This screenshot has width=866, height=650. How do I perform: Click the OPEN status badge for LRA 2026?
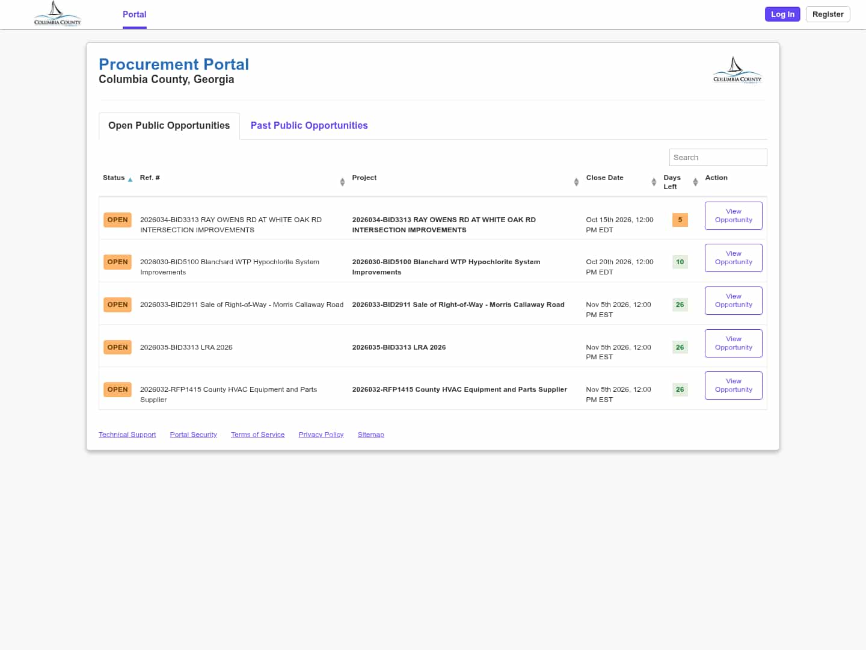point(117,347)
